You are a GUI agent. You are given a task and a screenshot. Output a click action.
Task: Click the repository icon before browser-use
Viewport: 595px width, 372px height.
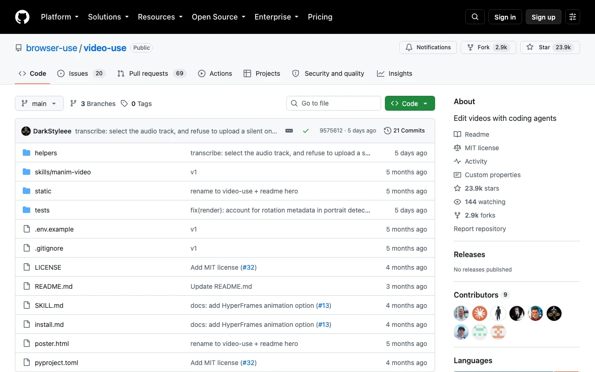19,48
